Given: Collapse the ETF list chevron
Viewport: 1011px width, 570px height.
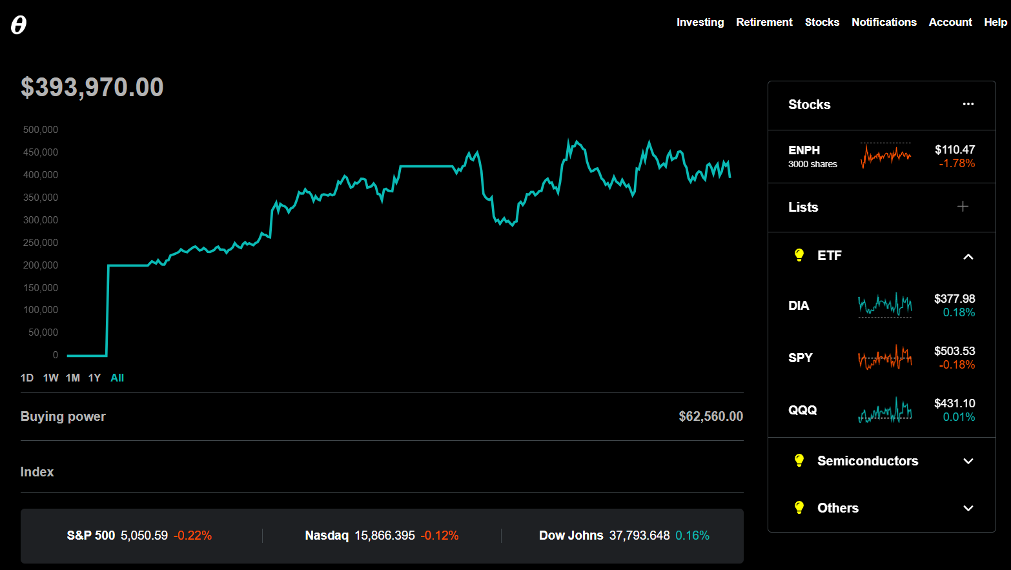Looking at the screenshot, I should click(968, 256).
